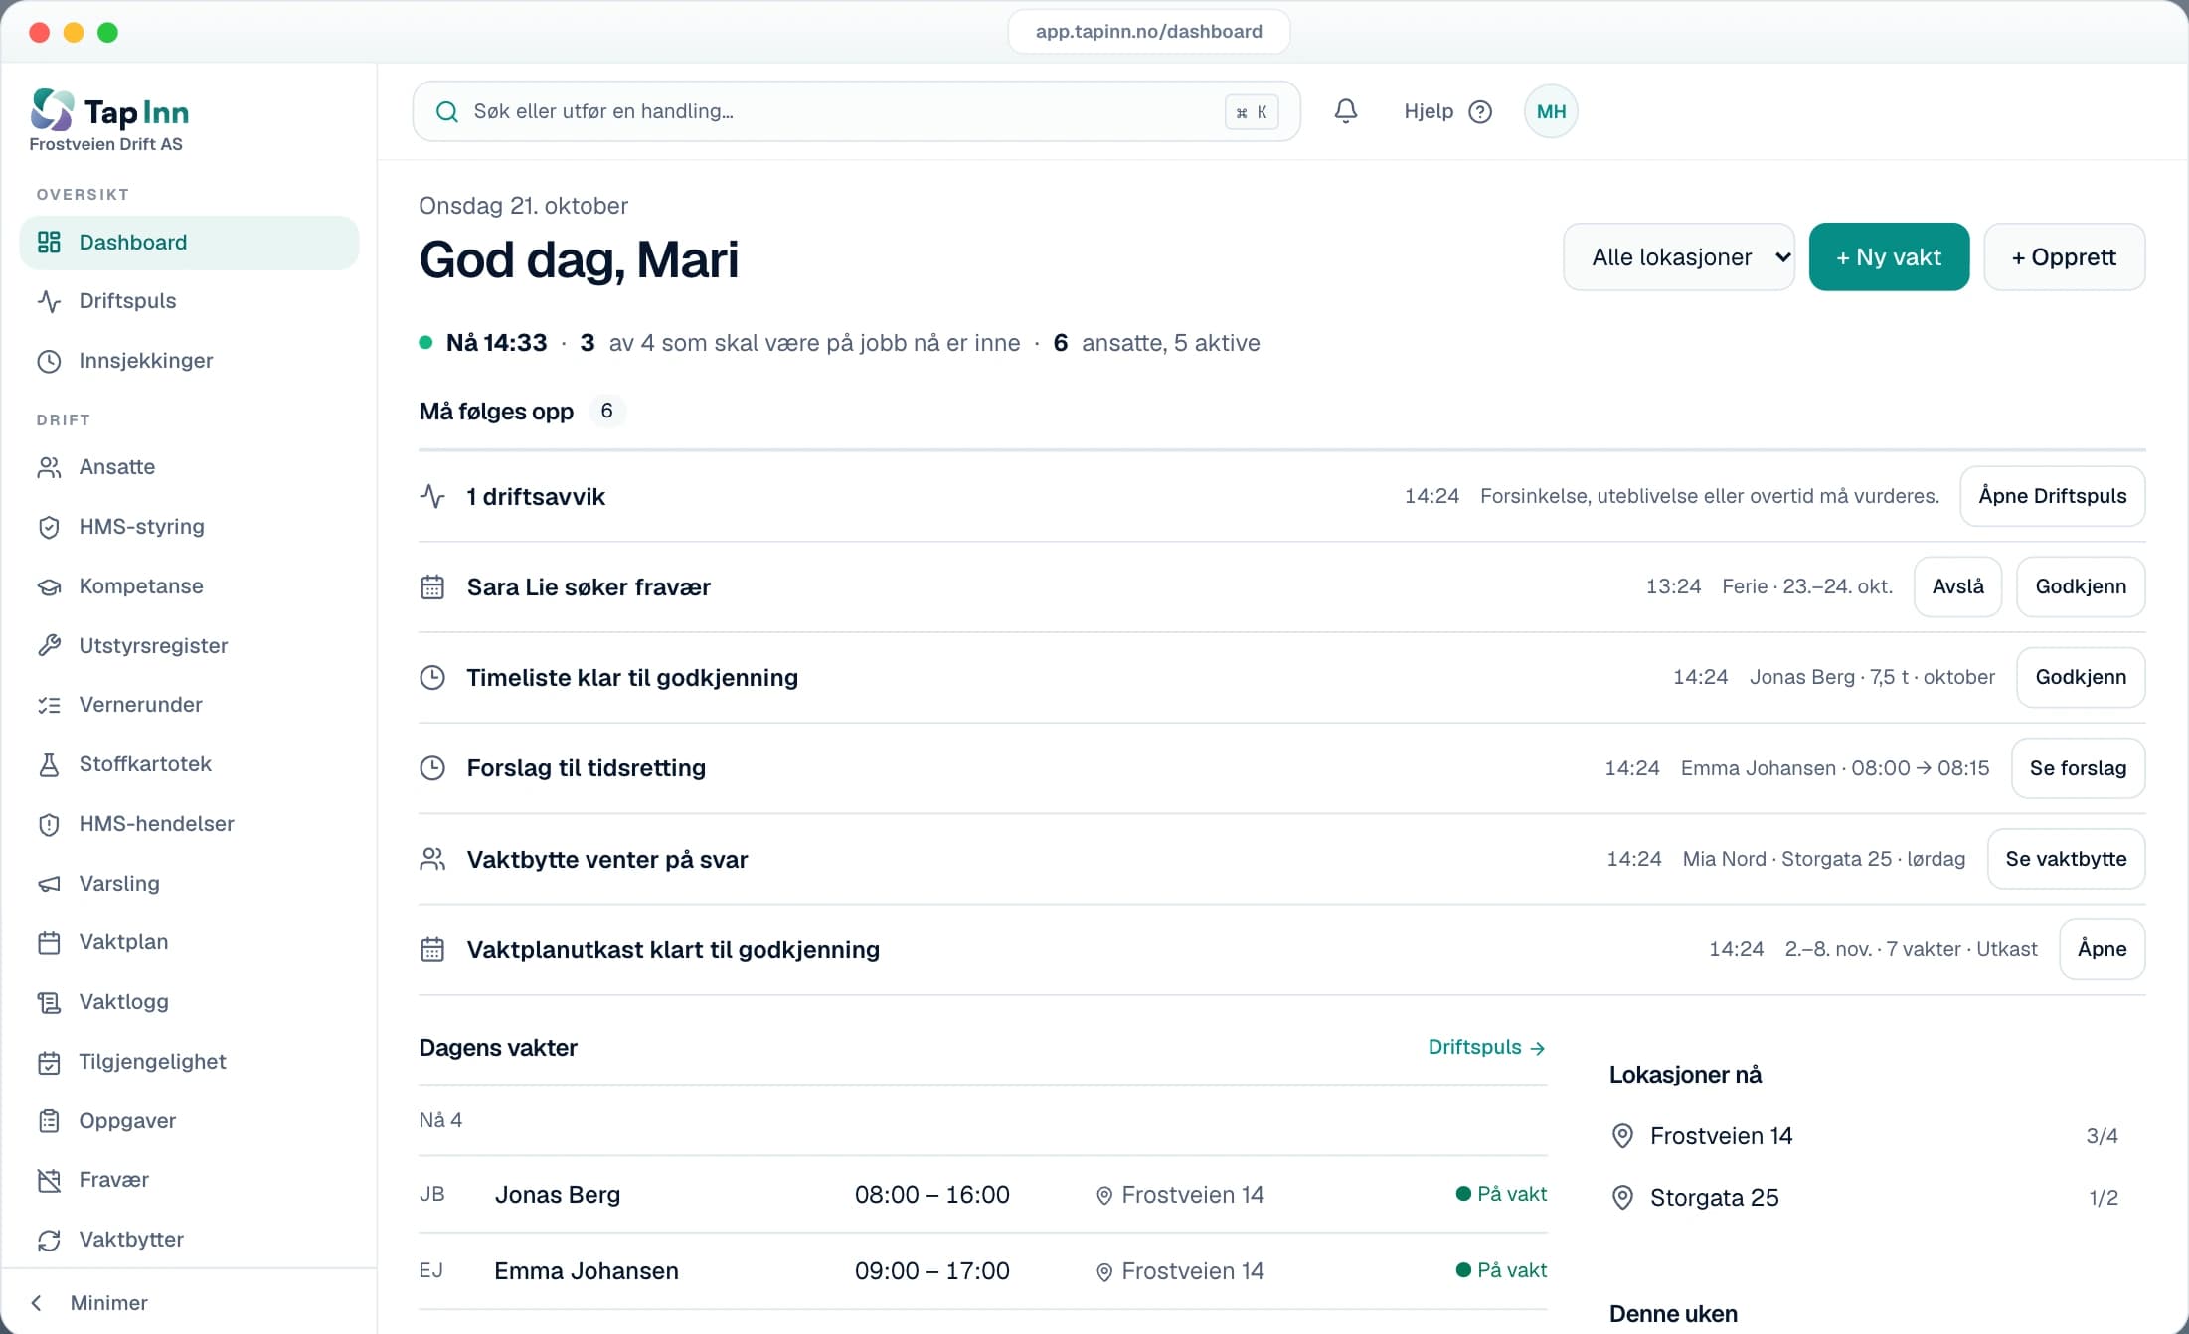Follow the Driftspuls link by Dagens vakter
The height and width of the screenshot is (1334, 2189).
pyautogui.click(x=1486, y=1047)
